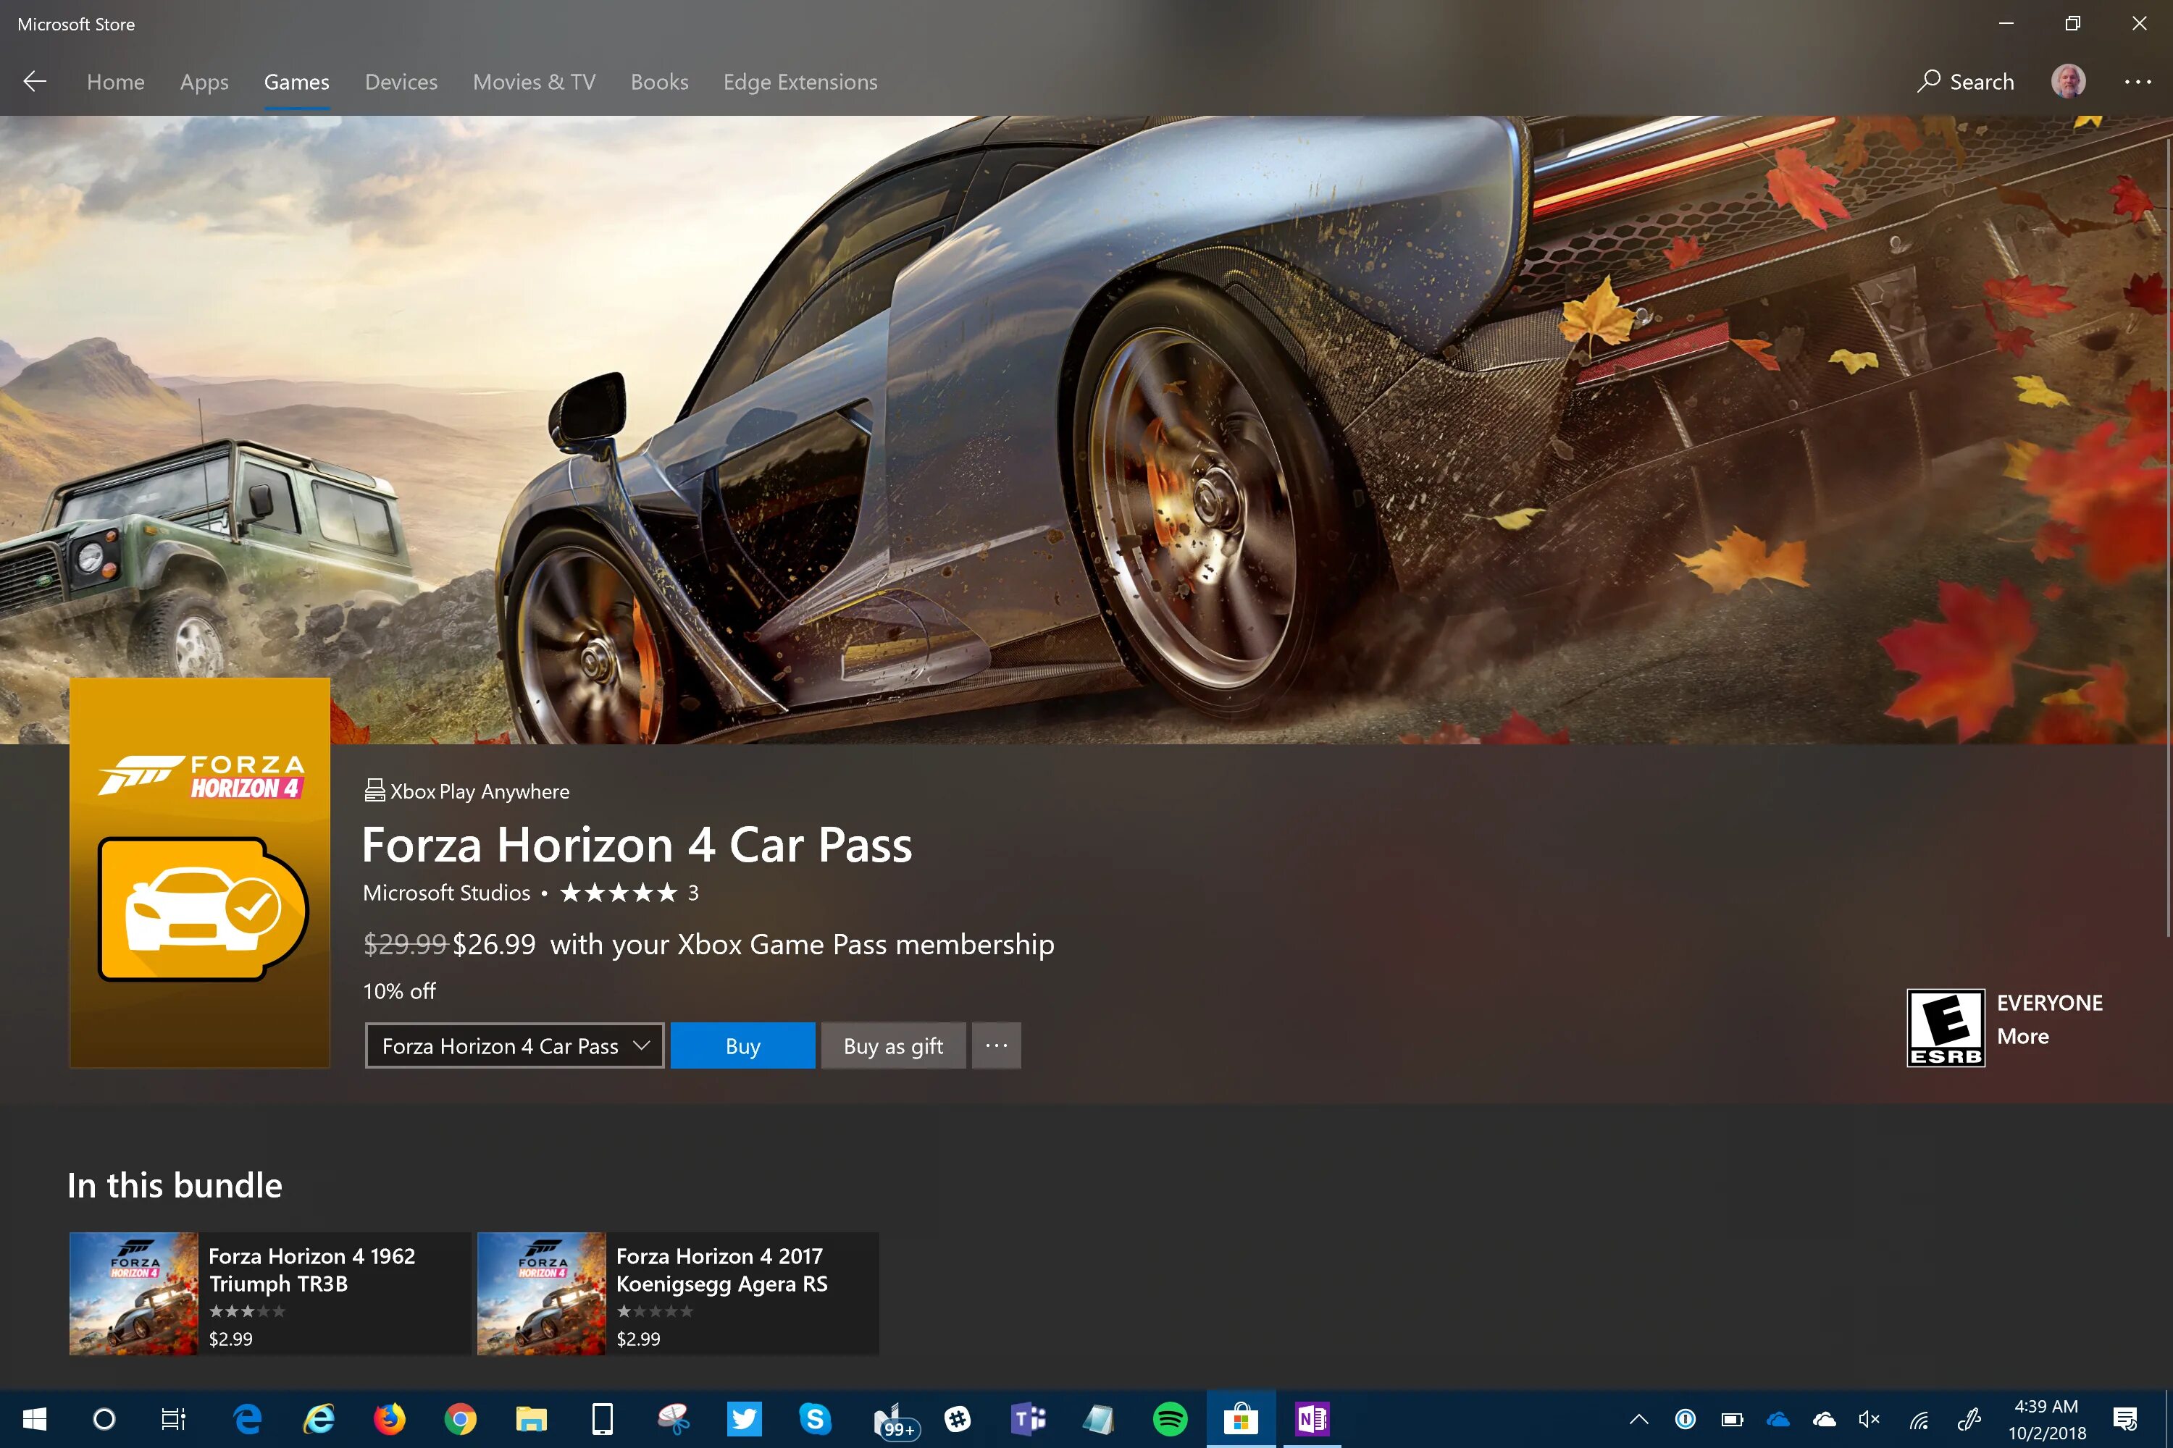Click the Forza Horizon 4 Car Pass box art
This screenshot has height=1448, width=2173.
click(200, 872)
